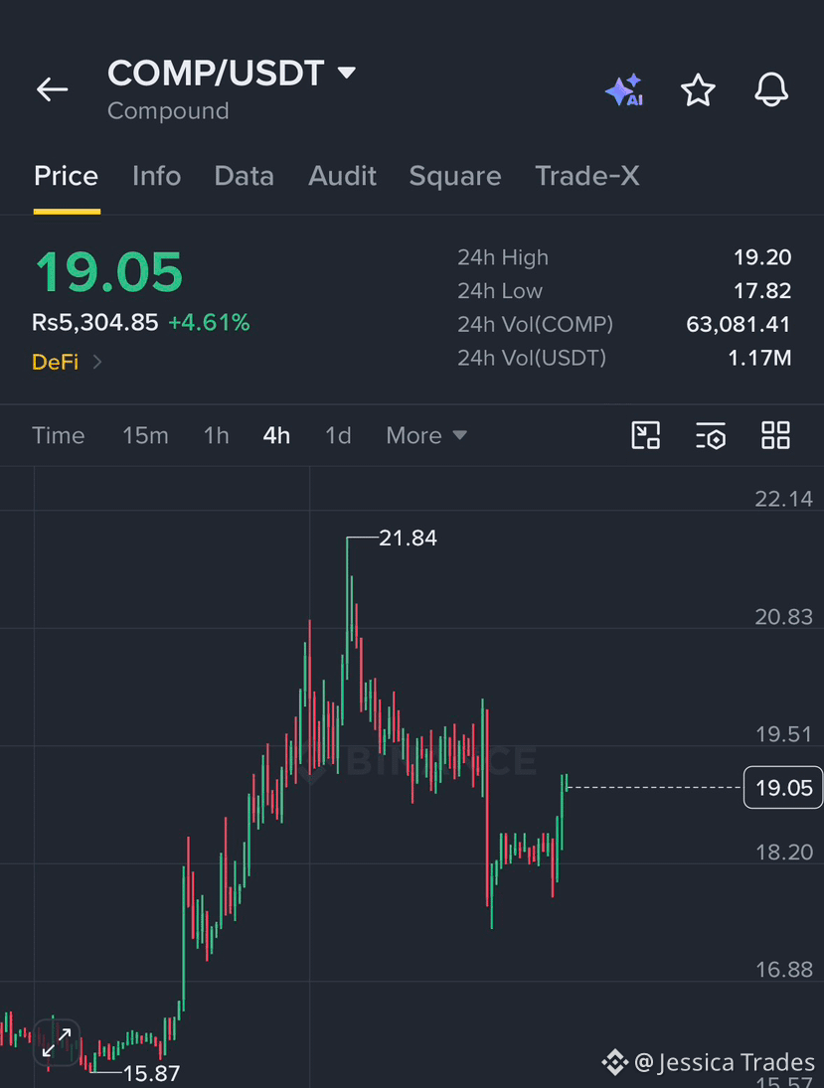Open the AI sparkle assistant icon
The width and height of the screenshot is (824, 1088).
point(624,89)
